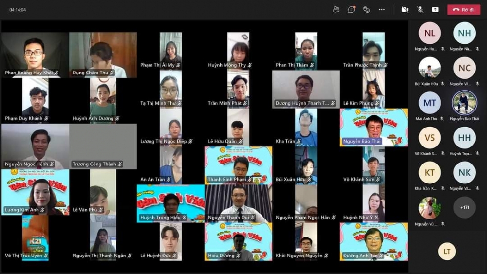Toggle the camera on
The image size is (487, 274).
click(405, 9)
